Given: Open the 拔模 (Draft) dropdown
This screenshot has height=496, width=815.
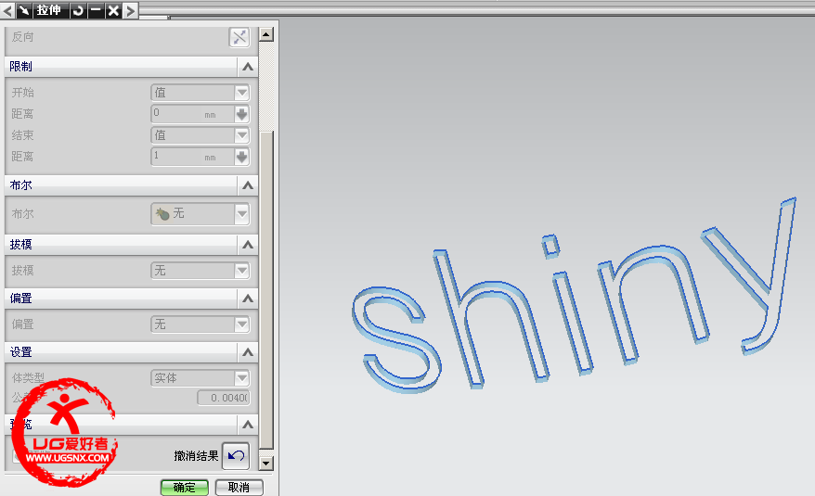Looking at the screenshot, I should coord(241,270).
